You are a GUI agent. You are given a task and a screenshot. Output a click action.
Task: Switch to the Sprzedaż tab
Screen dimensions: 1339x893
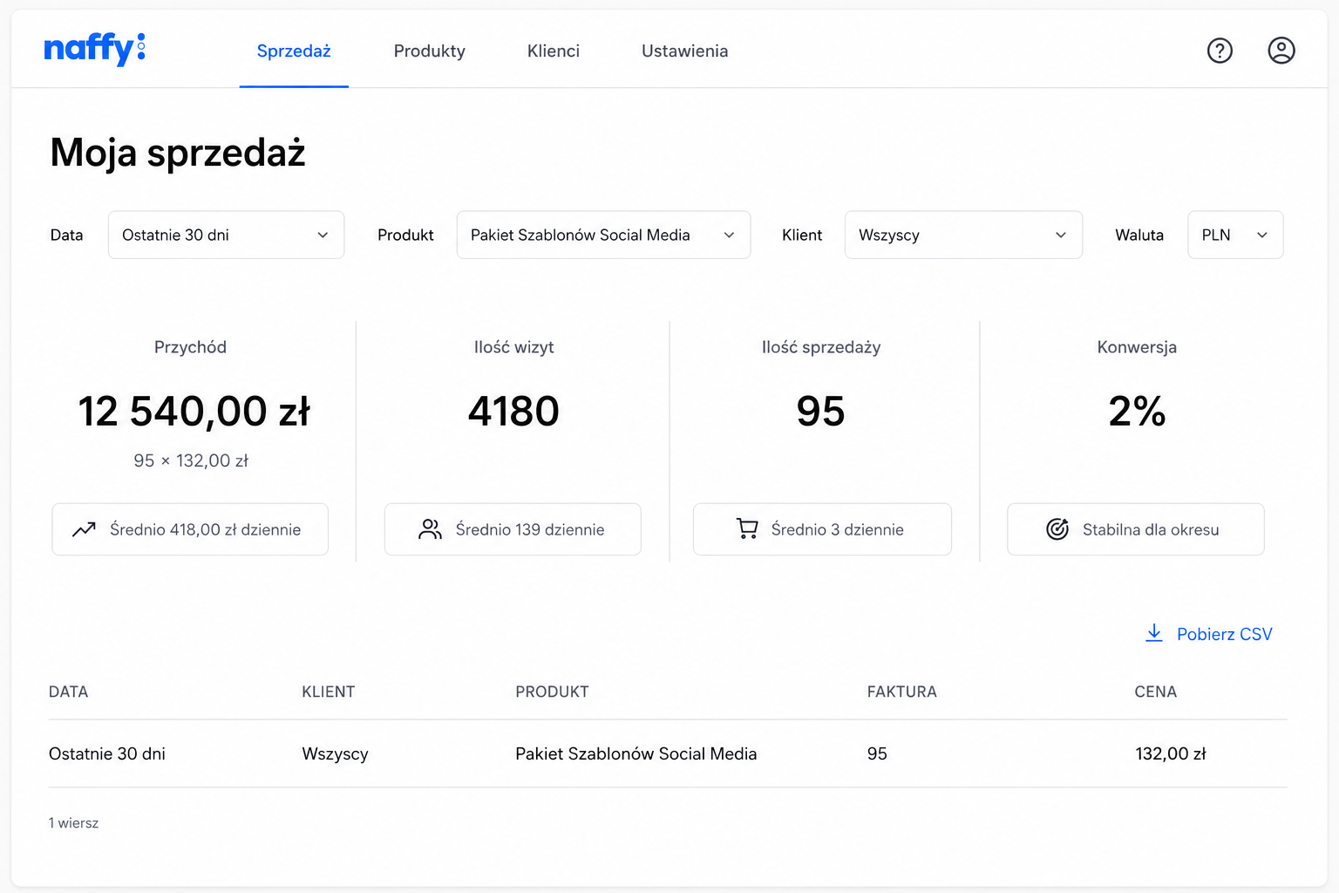294,51
